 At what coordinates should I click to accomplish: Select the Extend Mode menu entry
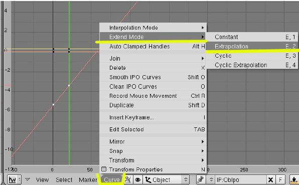[153, 37]
